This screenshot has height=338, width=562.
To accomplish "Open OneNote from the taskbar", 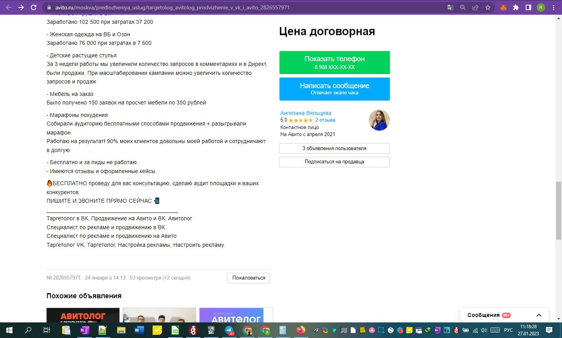I will click(84, 330).
